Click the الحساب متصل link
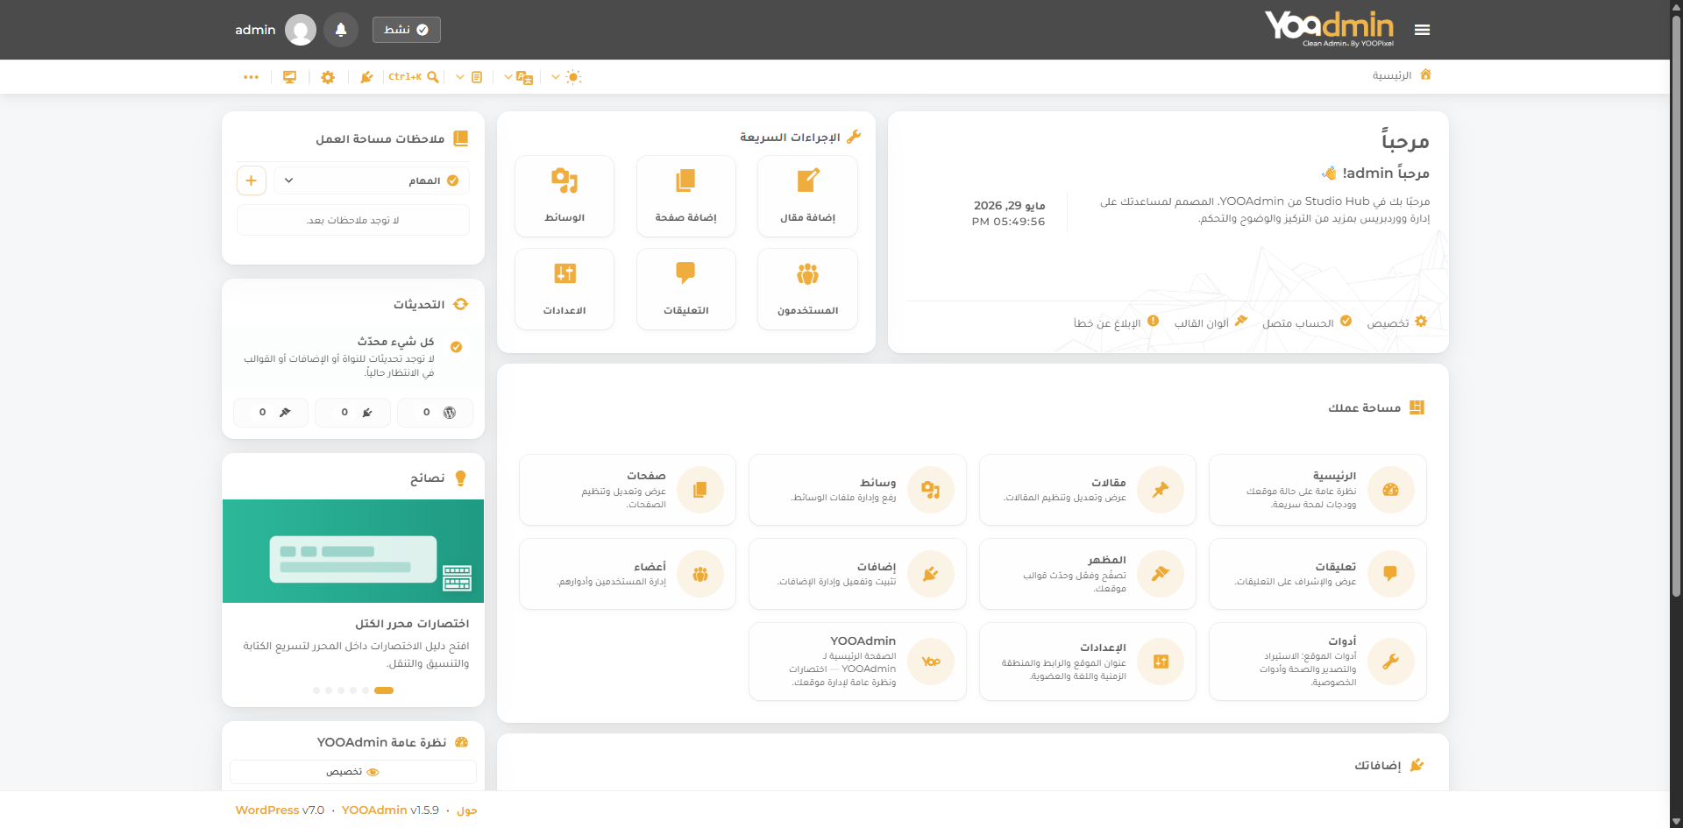 point(1307,322)
